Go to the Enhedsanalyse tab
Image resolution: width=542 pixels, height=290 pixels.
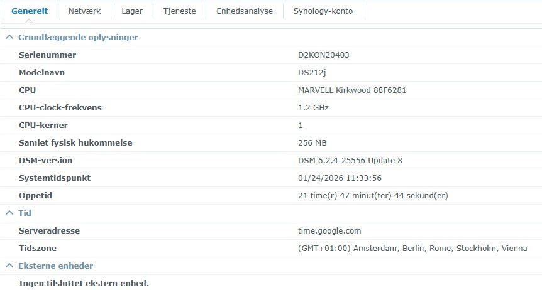click(x=245, y=11)
